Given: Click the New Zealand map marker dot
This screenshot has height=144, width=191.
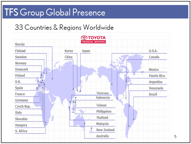Looking at the screenshot, I should (91, 128).
